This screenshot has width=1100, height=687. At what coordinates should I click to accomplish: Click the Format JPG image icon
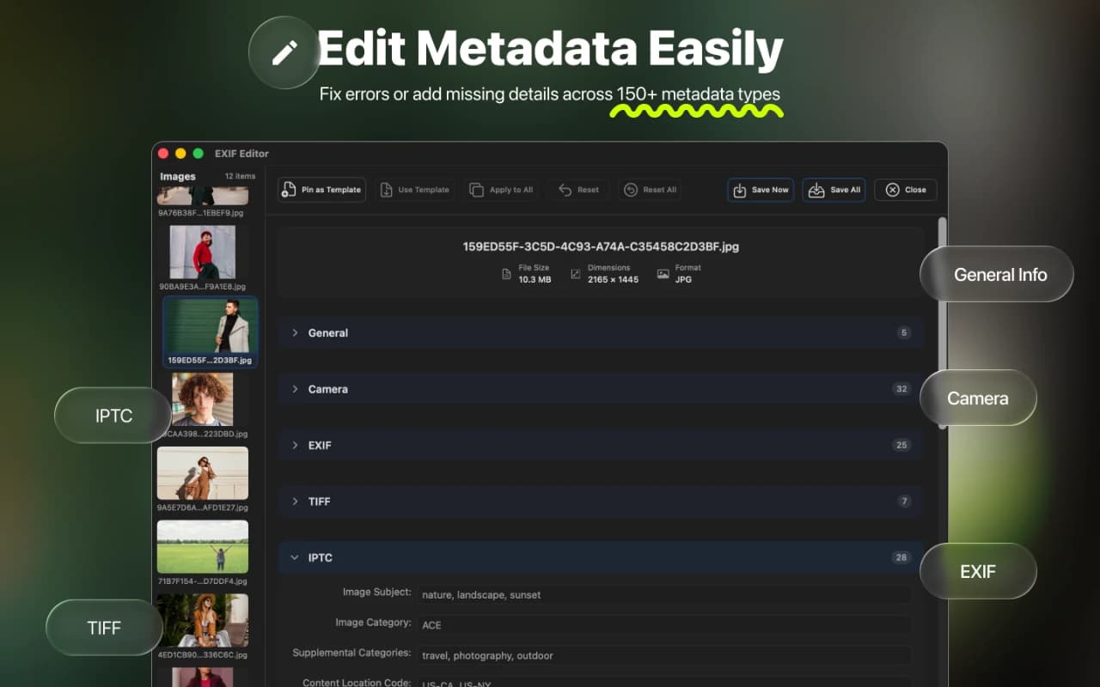662,273
